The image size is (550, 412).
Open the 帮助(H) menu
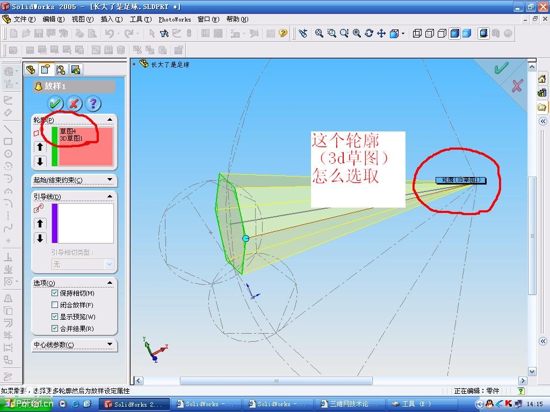point(237,19)
